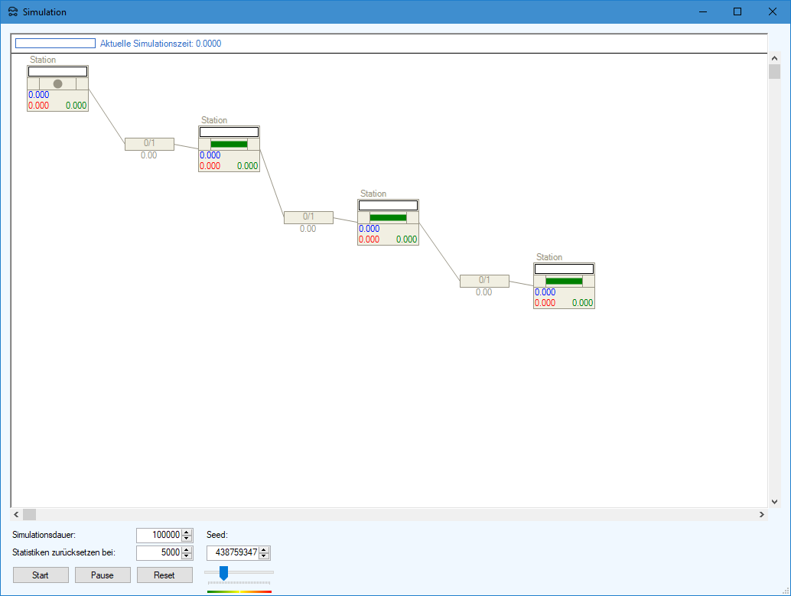Click into the Seed input field
Viewport: 791px width, 596px height.
click(x=233, y=552)
